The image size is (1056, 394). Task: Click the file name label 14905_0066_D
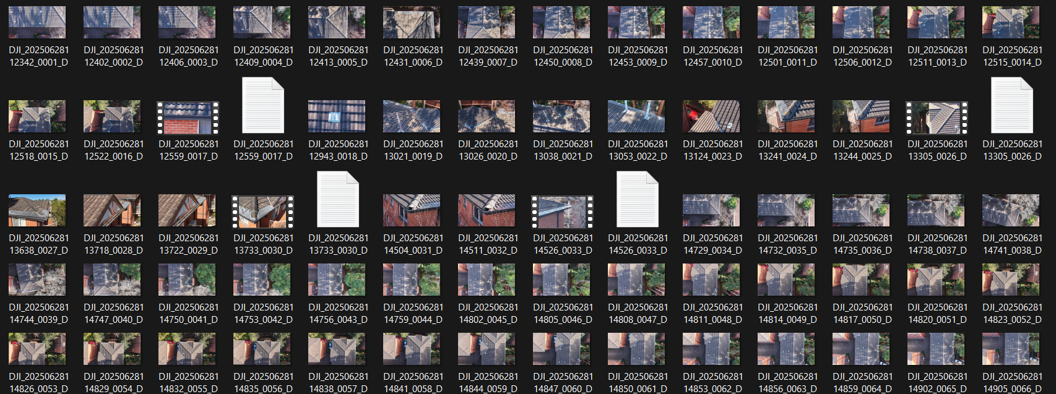click(x=1012, y=382)
